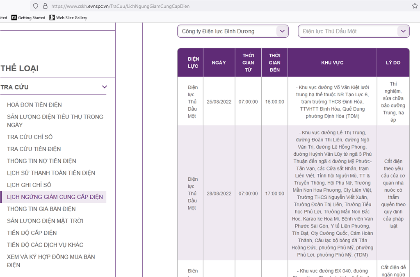This screenshot has width=420, height=277.
Task: Open SẢN LƯỢNG ĐIỆN MẶT TRỜI
Action: coord(45,221)
